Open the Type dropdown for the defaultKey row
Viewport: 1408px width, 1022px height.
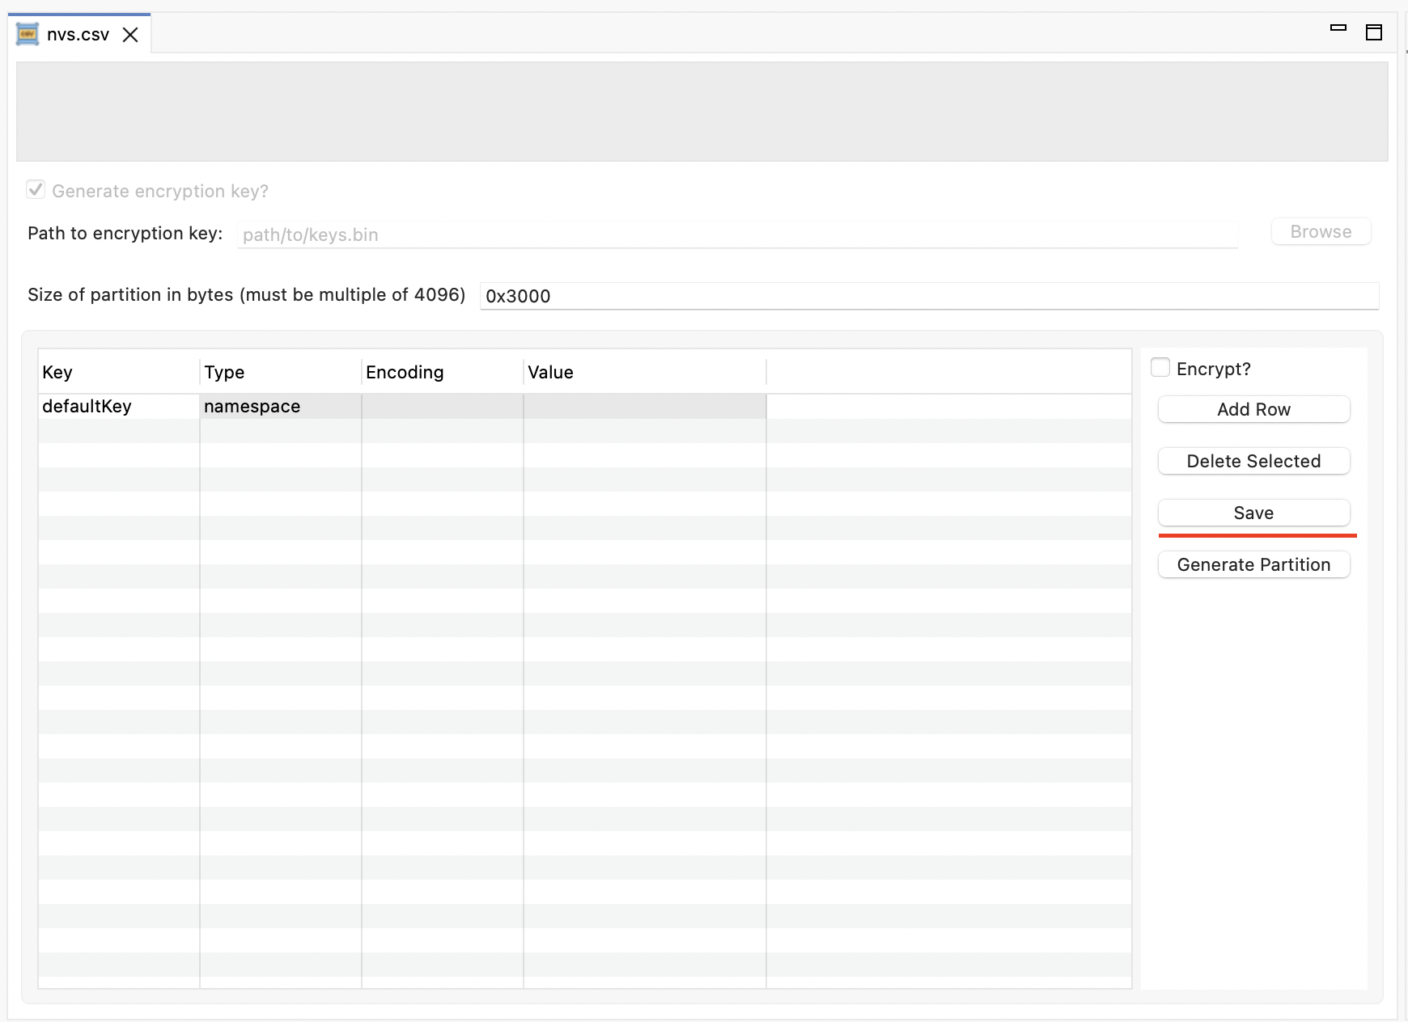[x=279, y=406]
